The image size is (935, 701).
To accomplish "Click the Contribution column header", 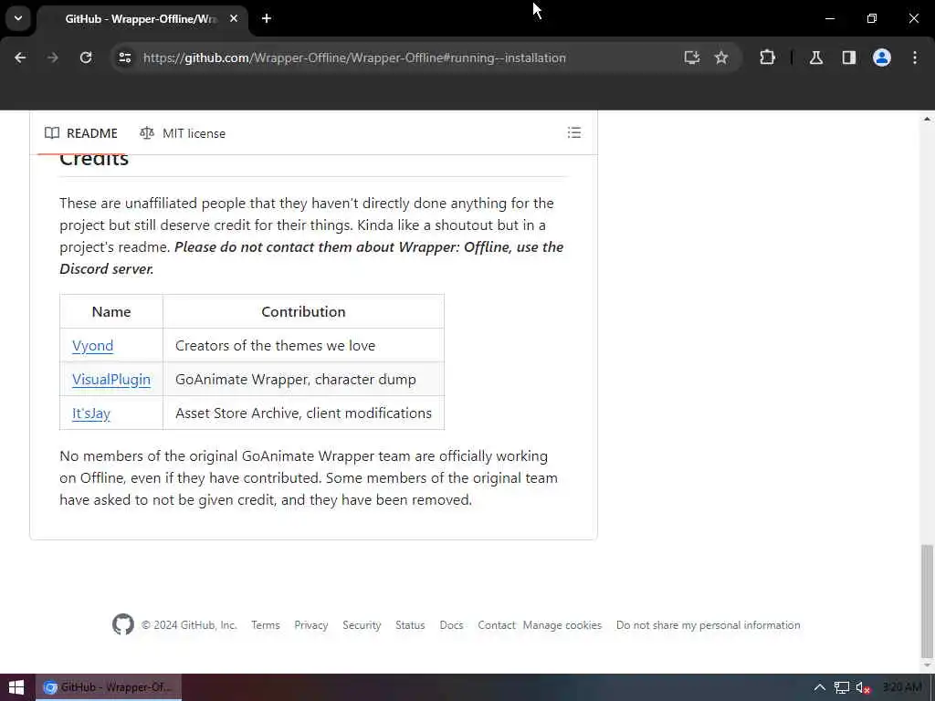I will (x=303, y=312).
